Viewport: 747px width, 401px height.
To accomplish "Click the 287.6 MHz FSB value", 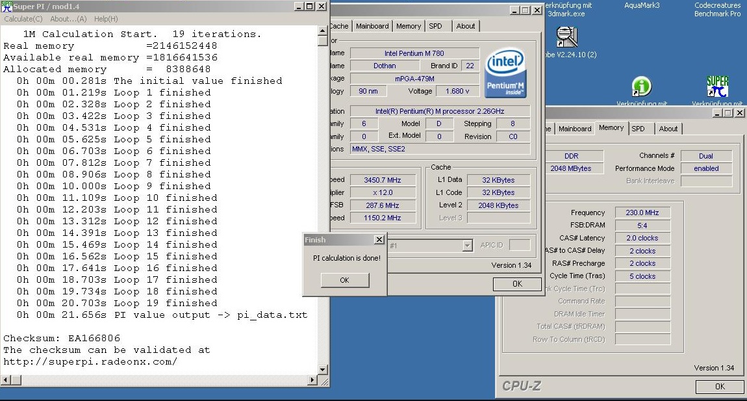I will [383, 205].
